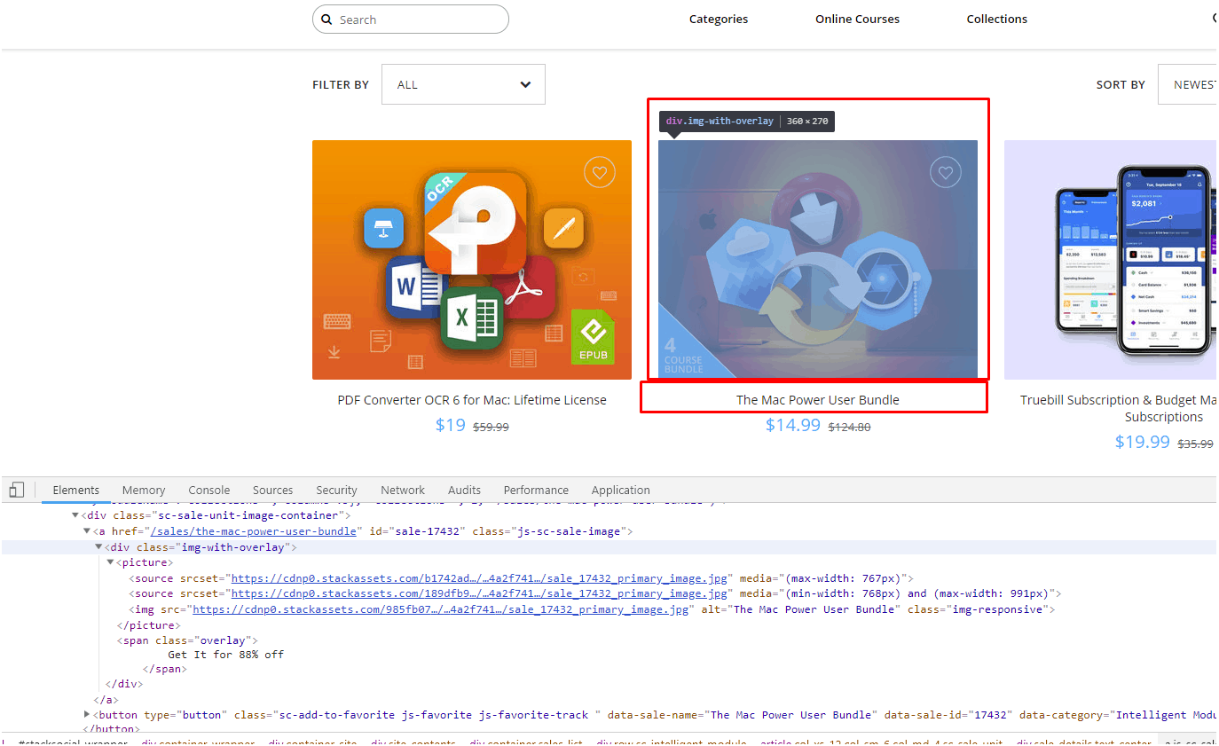Click into the Search input field
This screenshot has height=746, width=1219.
[417, 20]
